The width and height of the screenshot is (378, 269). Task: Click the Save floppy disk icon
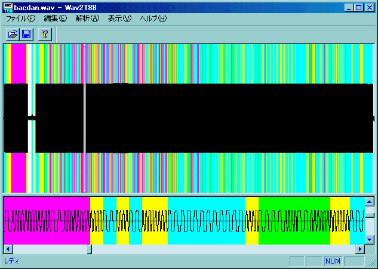coord(26,34)
